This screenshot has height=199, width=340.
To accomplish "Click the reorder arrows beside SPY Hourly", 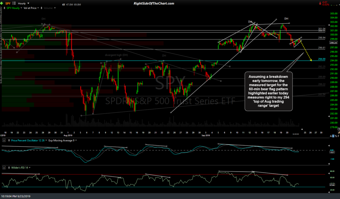I will coord(4,8).
